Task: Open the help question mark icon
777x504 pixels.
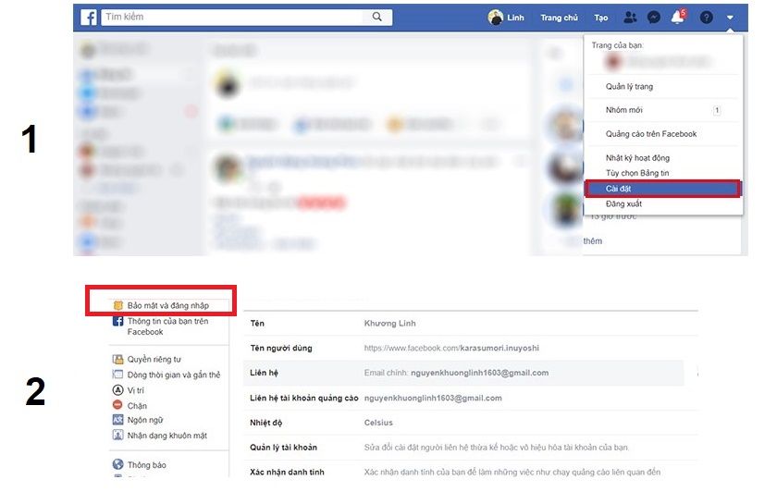Action: [x=706, y=18]
